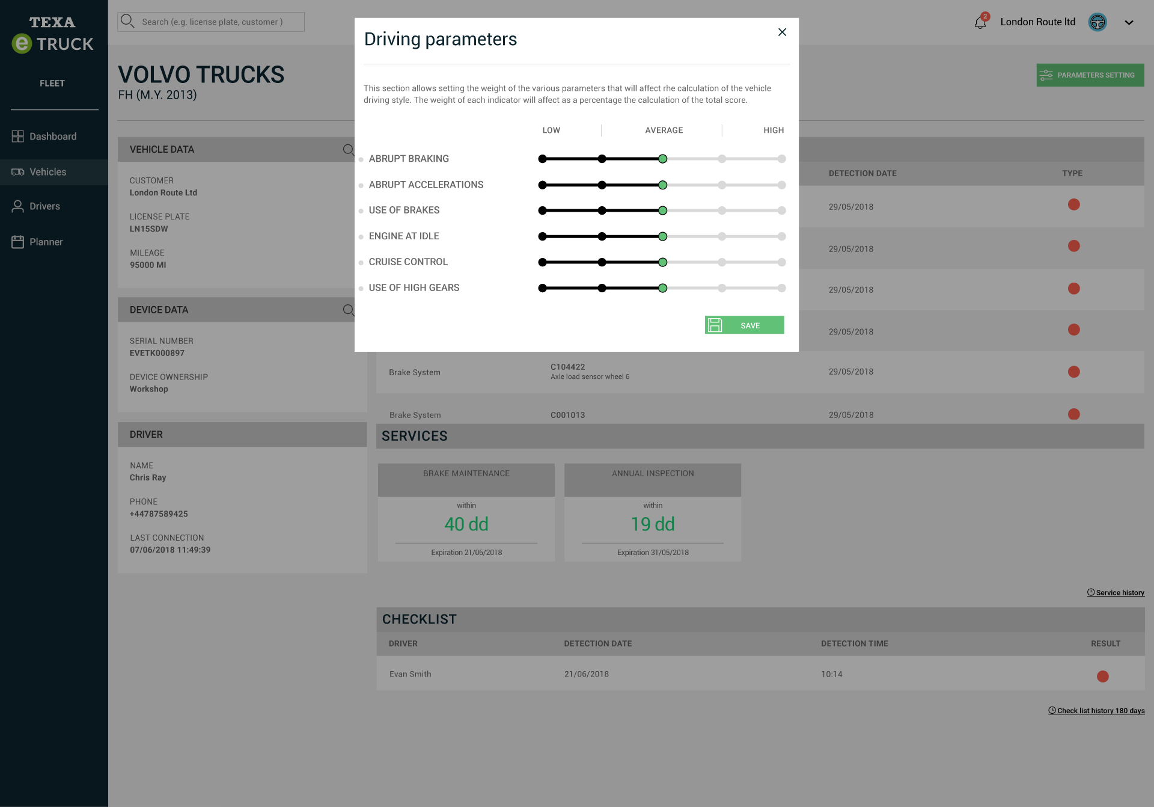Image resolution: width=1154 pixels, height=807 pixels.
Task: Click the HIGH scale label
Action: coord(774,130)
